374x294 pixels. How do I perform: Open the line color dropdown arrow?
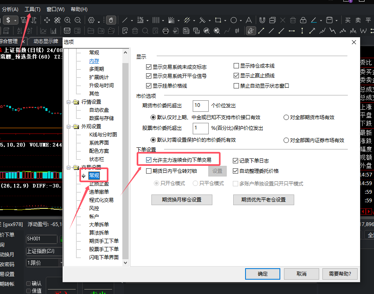[x=321, y=21]
